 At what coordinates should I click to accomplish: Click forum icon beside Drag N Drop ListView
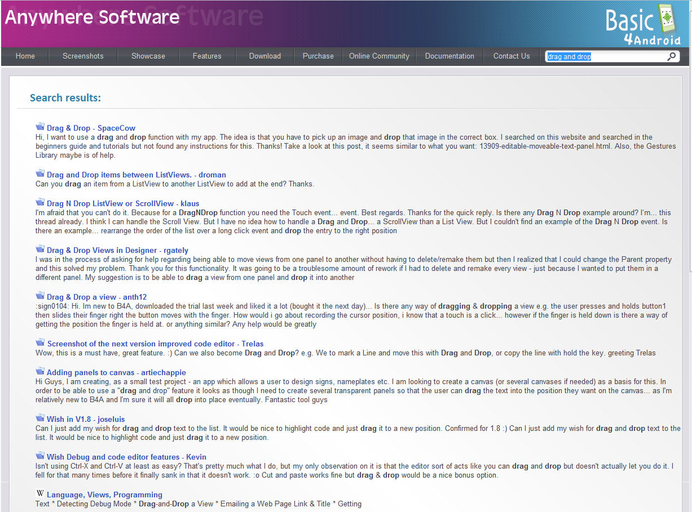point(40,202)
